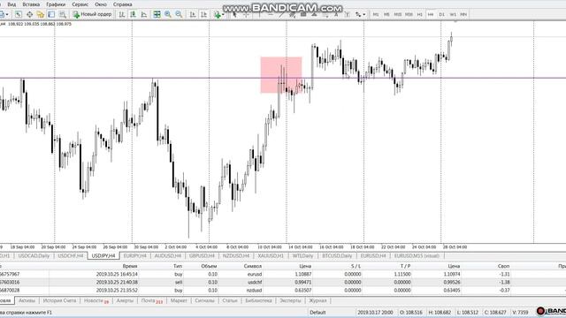Zoom out on the chart
This screenshot has height=318, width=566.
[x=179, y=14]
